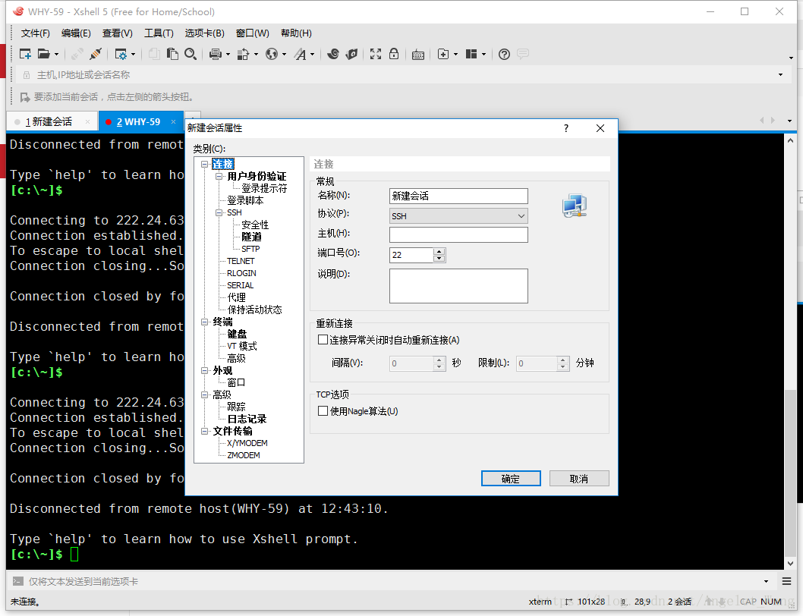This screenshot has width=803, height=616.
Task: Select 键盘 in the category tree
Action: pyautogui.click(x=237, y=334)
